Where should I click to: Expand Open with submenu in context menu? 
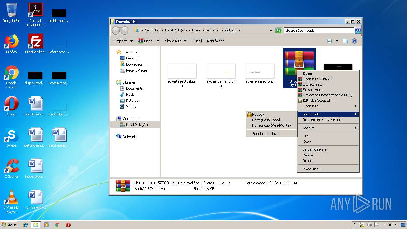pyautogui.click(x=328, y=106)
